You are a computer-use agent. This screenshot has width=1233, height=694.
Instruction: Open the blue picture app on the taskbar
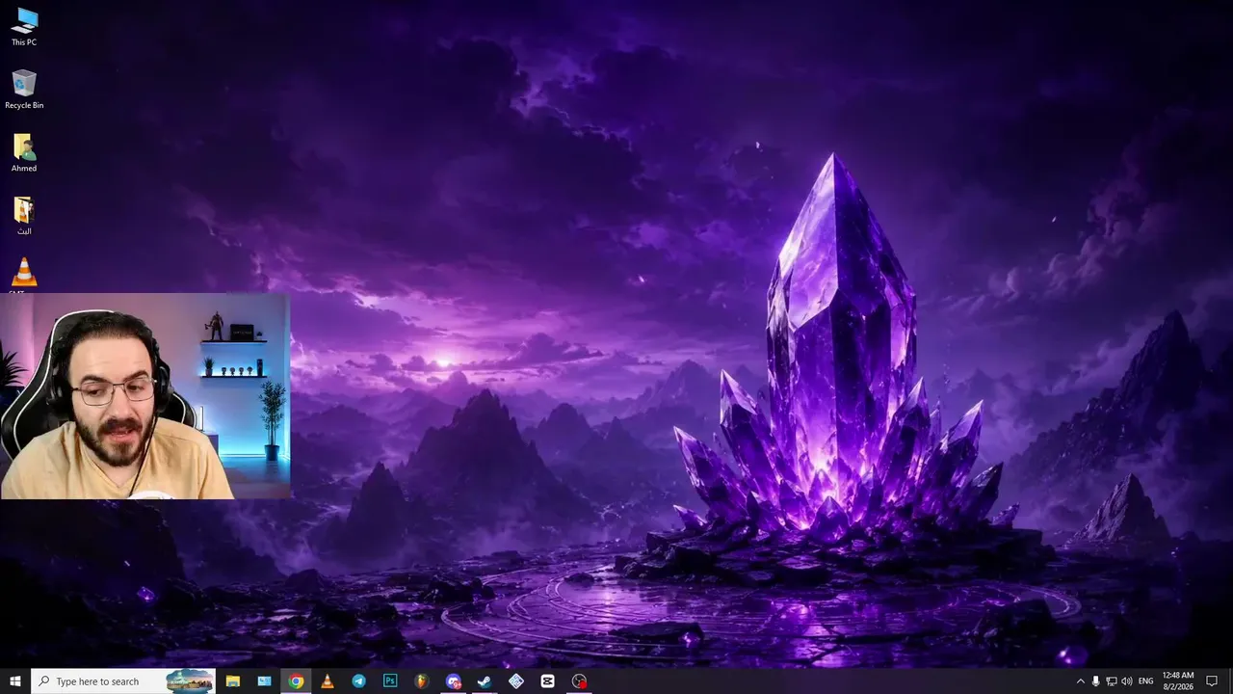(x=264, y=681)
